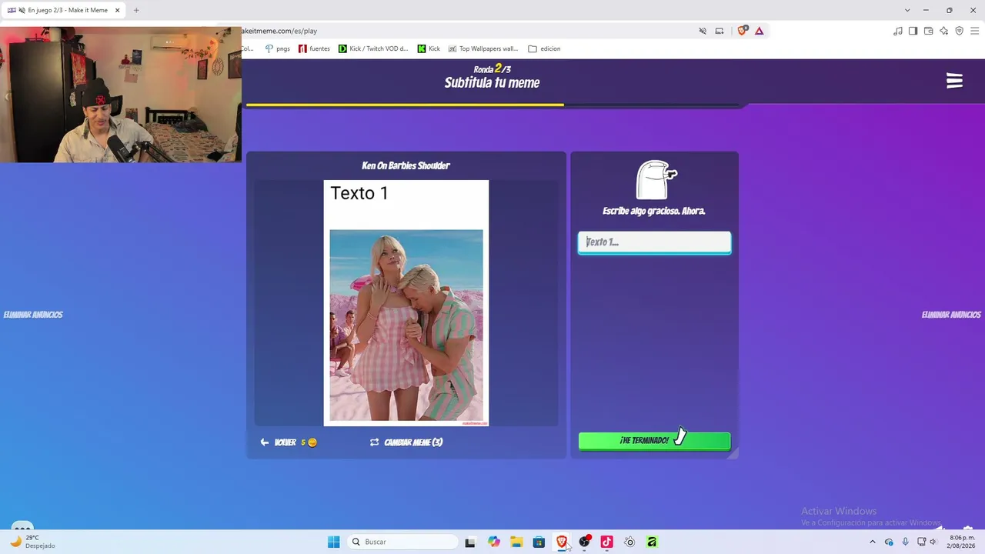Click the 'Subtitula tu meme' heading
The width and height of the screenshot is (985, 554).
(492, 83)
